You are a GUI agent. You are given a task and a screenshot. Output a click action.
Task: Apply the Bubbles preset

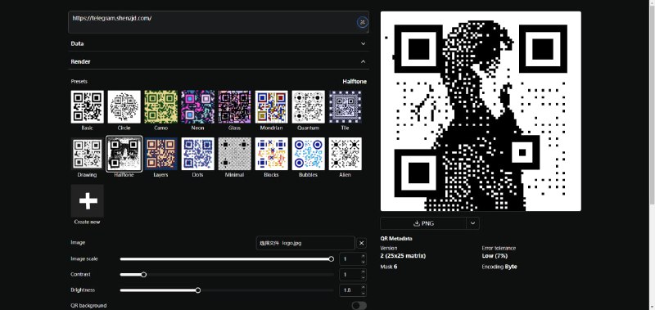coord(309,154)
